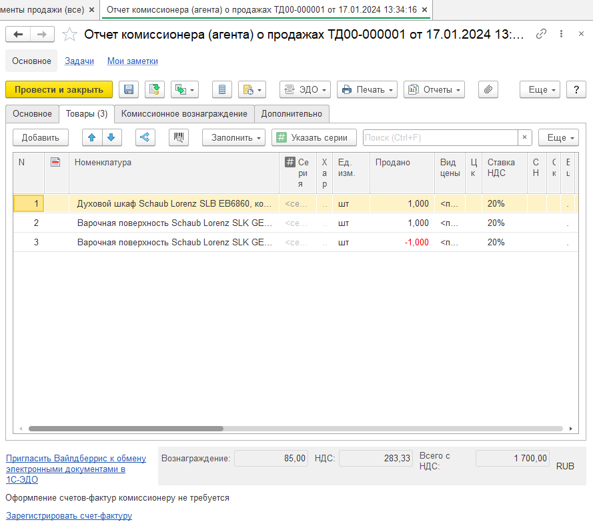Viewport: 593px width, 526px height.
Task: Open Комиссионное вознаграждение tab
Action: [184, 114]
